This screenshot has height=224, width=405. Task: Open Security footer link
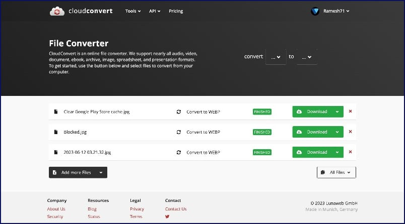pos(55,216)
